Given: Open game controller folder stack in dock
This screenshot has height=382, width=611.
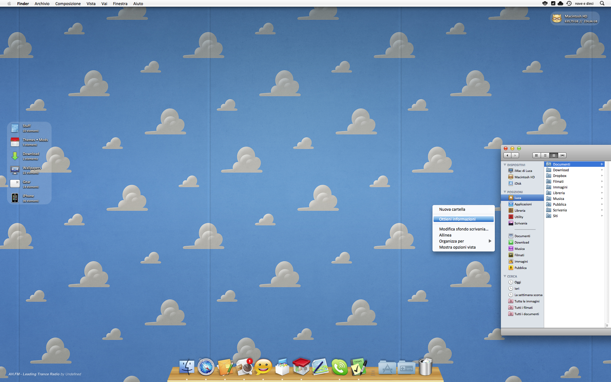Looking at the screenshot, I should 406,368.
